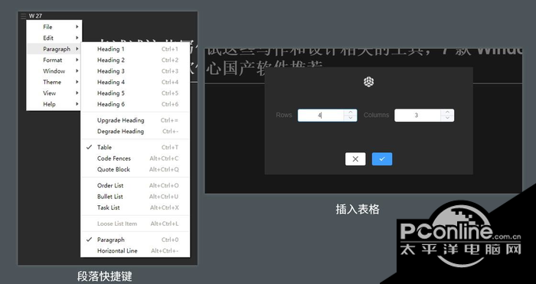
Task: Decrease Columns with the down arrow
Action: [447, 118]
